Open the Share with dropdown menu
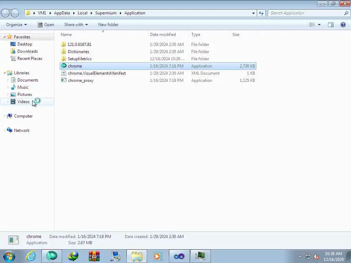 tap(76, 25)
